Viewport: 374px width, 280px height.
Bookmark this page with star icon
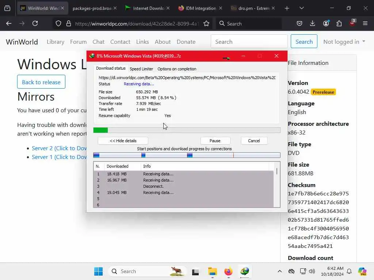pyautogui.click(x=206, y=24)
